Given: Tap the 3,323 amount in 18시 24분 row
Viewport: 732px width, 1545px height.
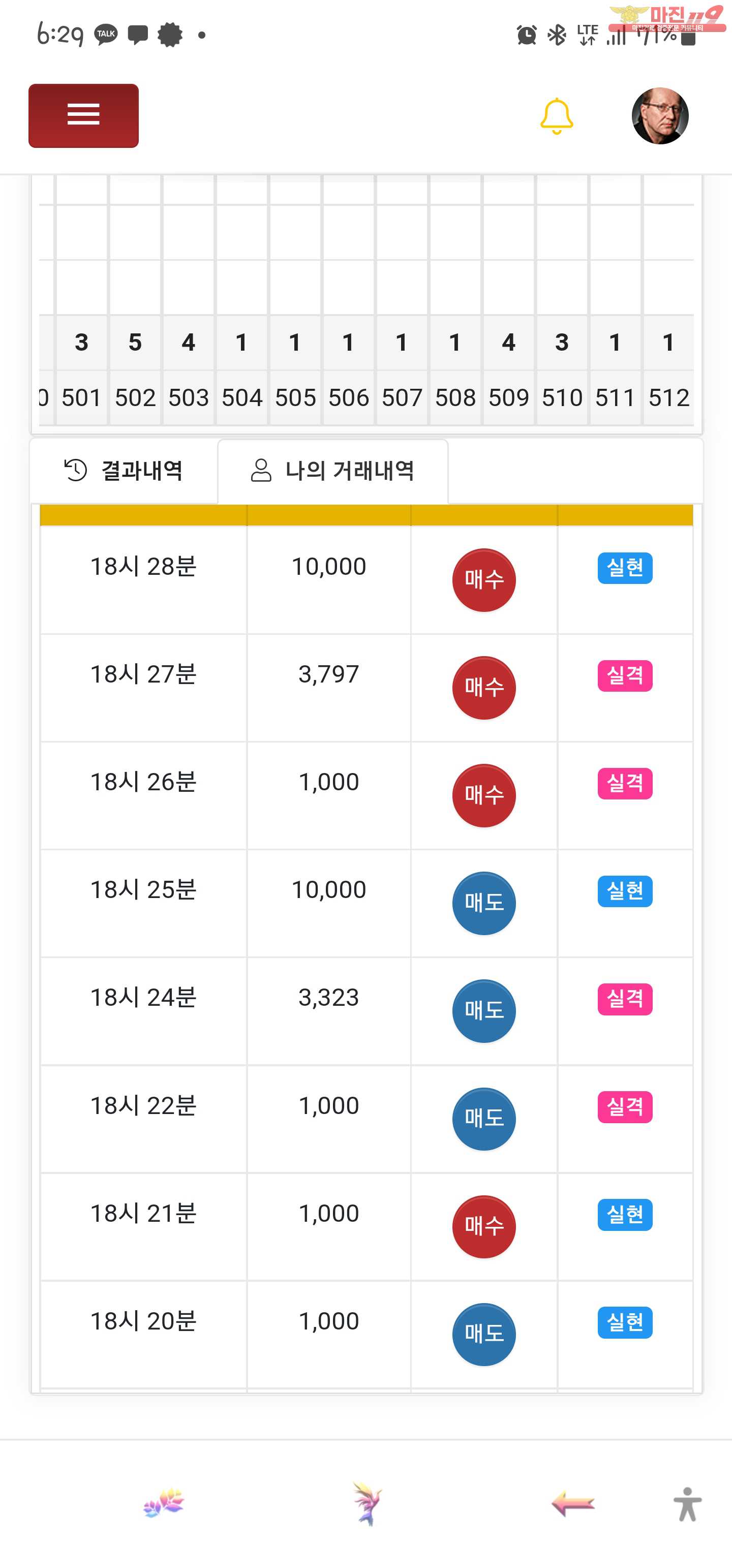Looking at the screenshot, I should pyautogui.click(x=329, y=998).
